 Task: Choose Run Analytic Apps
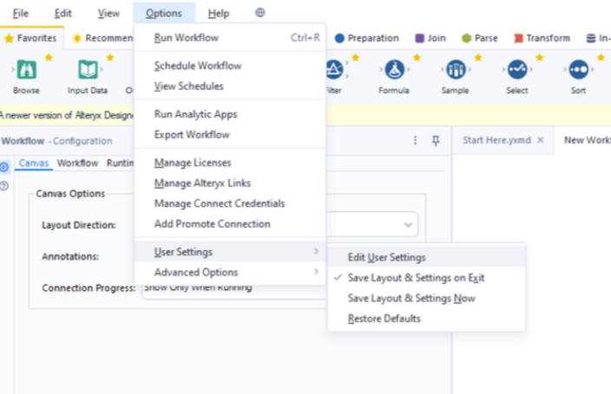pyautogui.click(x=230, y=114)
